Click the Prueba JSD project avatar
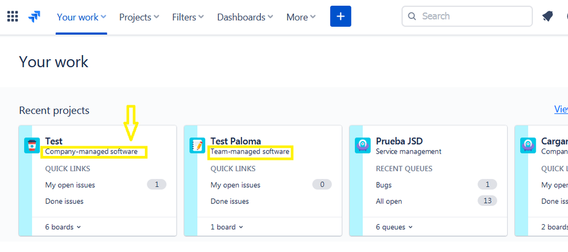Screen dimensions: 568x252 [363, 146]
